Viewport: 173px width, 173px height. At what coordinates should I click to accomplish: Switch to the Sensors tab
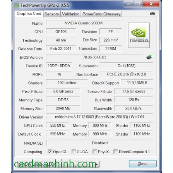click(x=51, y=14)
